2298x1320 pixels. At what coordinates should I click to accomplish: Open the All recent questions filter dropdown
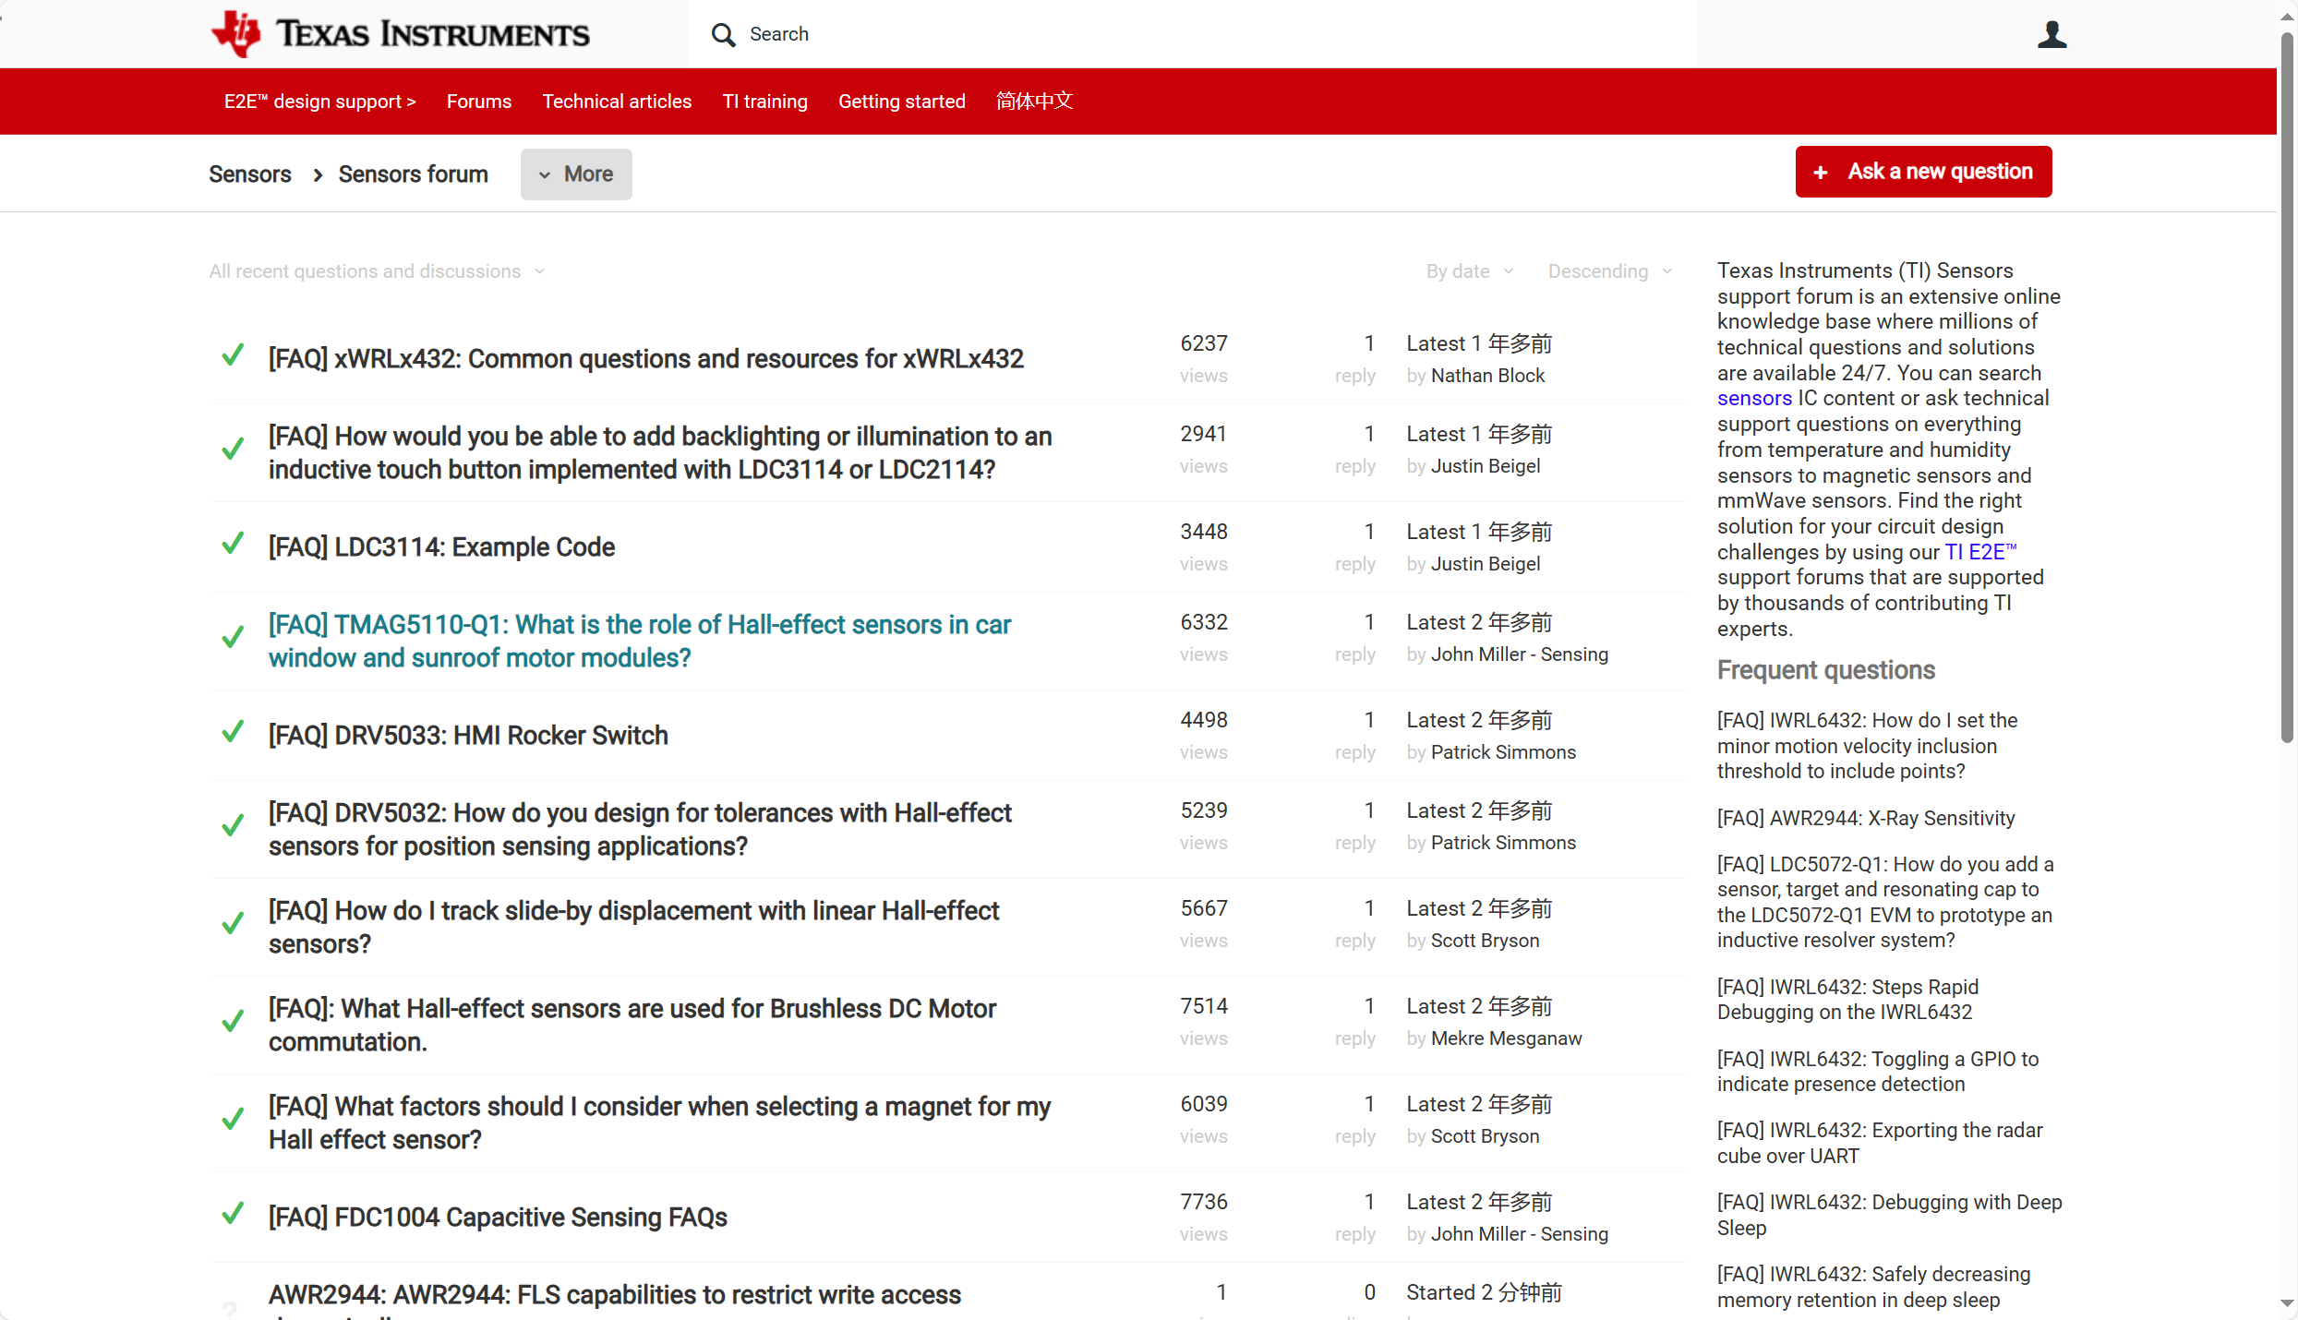tap(377, 271)
